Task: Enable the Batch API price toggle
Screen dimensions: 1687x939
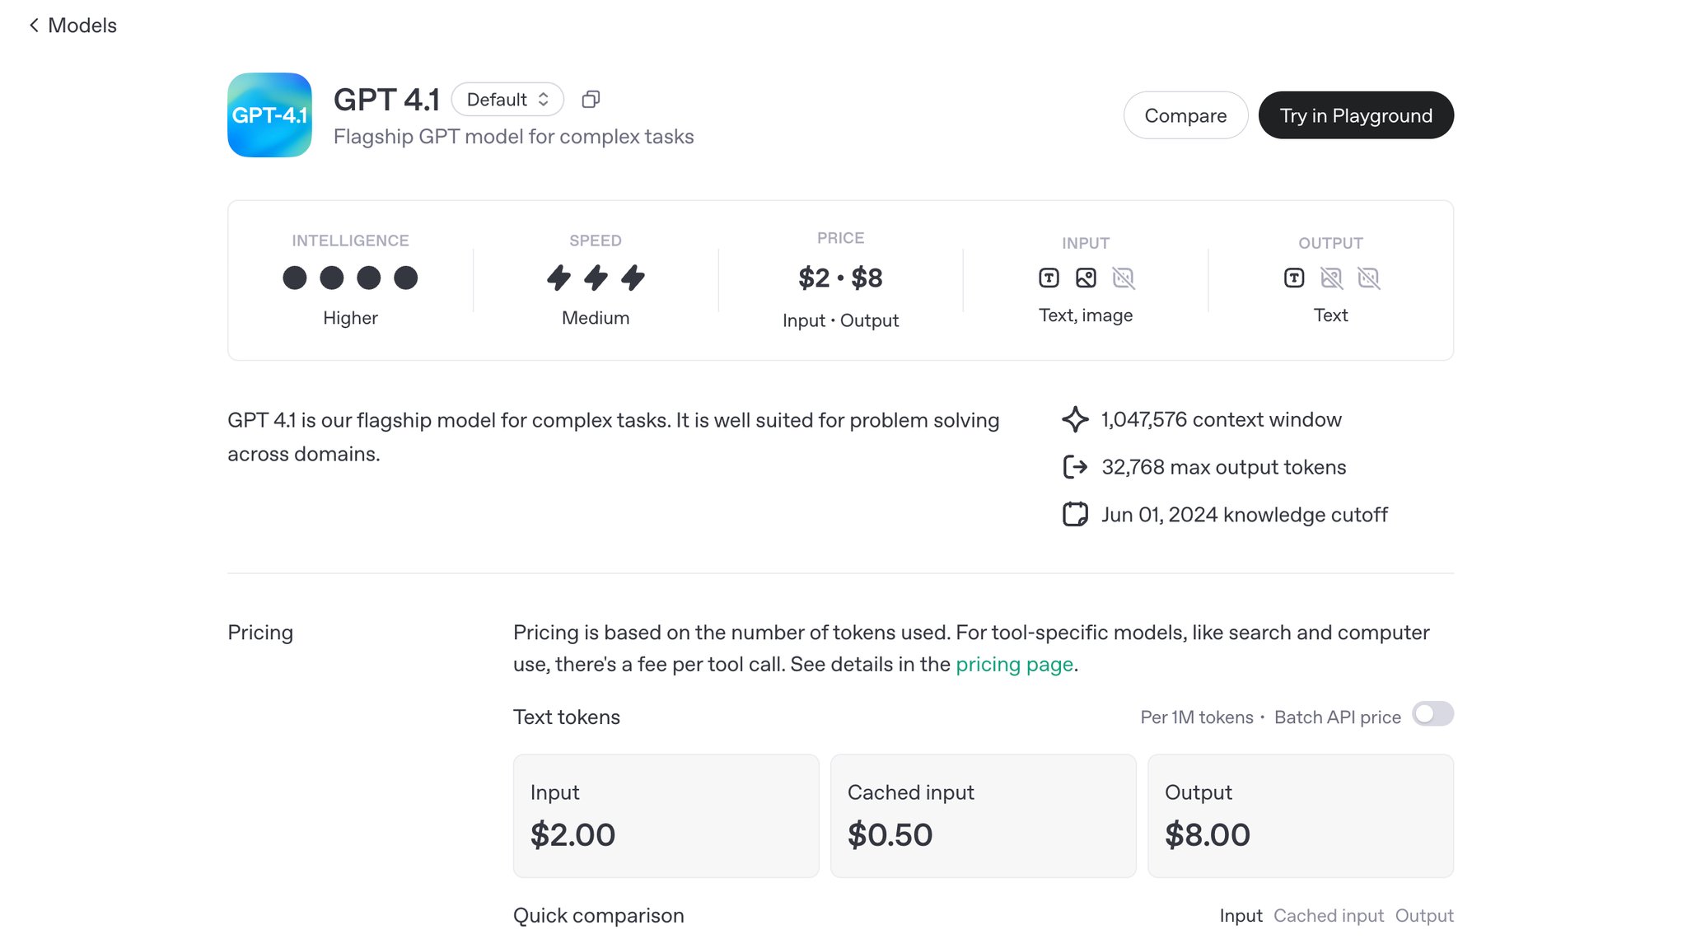Action: tap(1432, 714)
